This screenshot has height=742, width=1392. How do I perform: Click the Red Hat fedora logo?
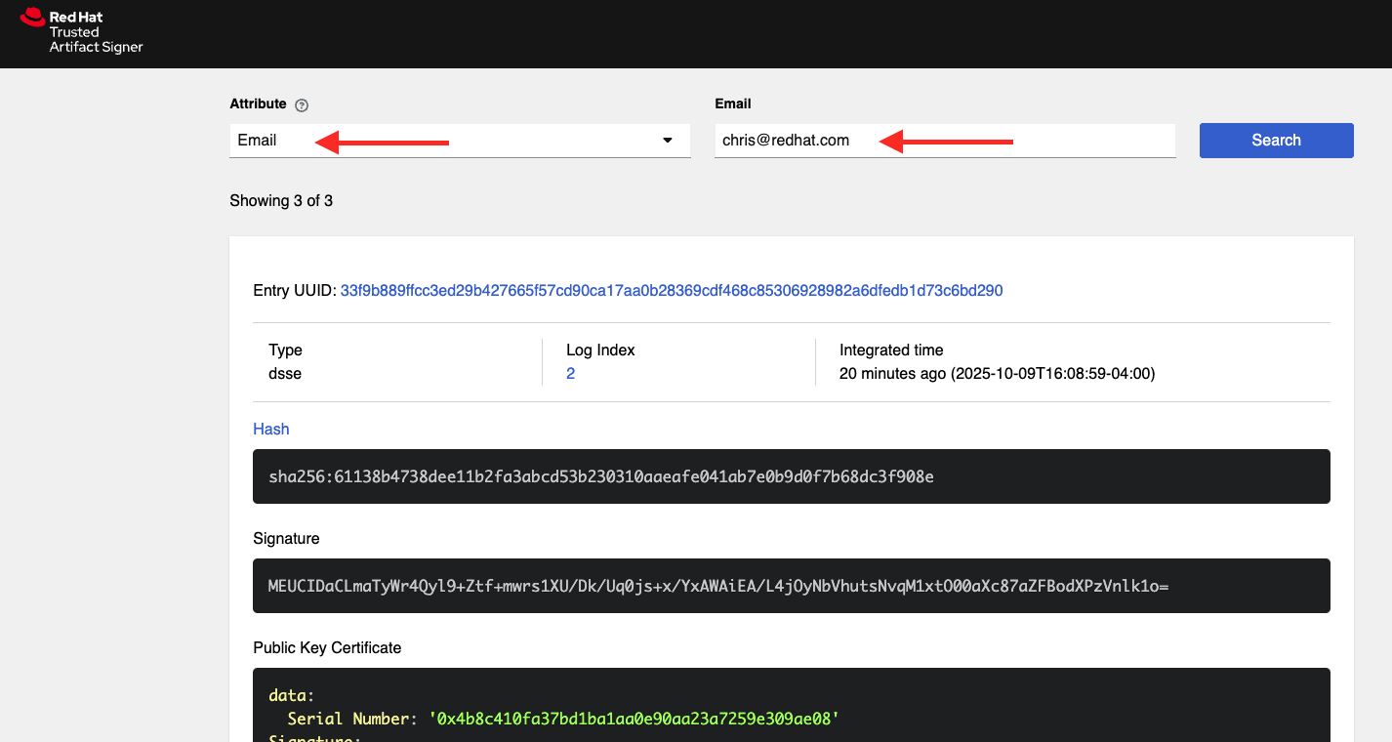32,17
